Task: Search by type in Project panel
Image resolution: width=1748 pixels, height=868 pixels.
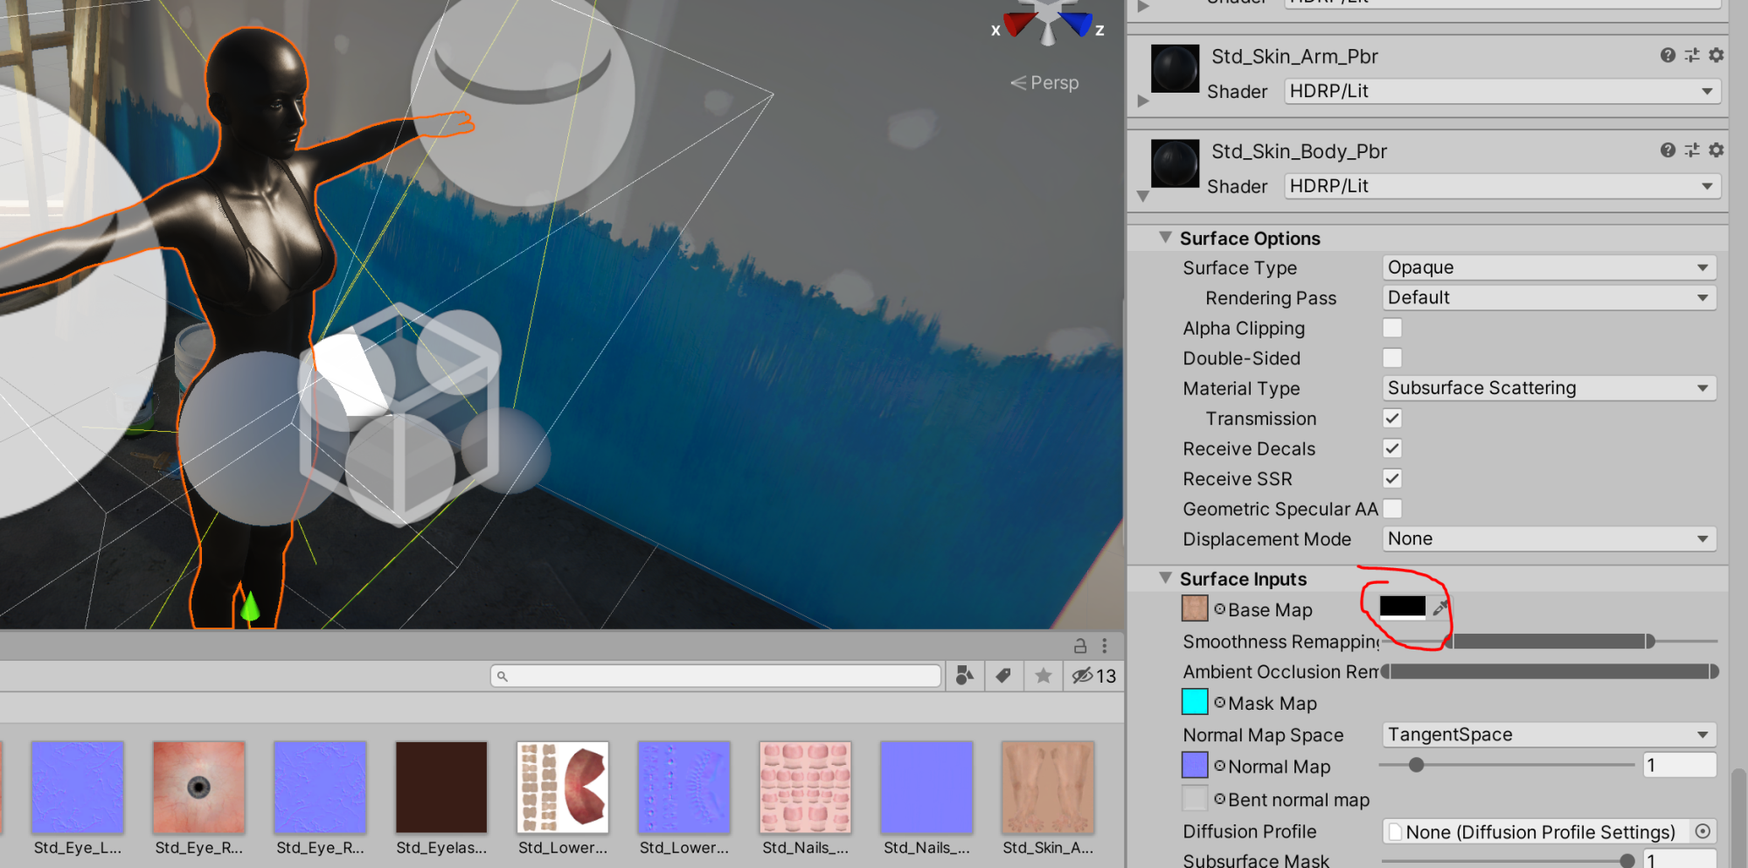Action: tap(965, 676)
